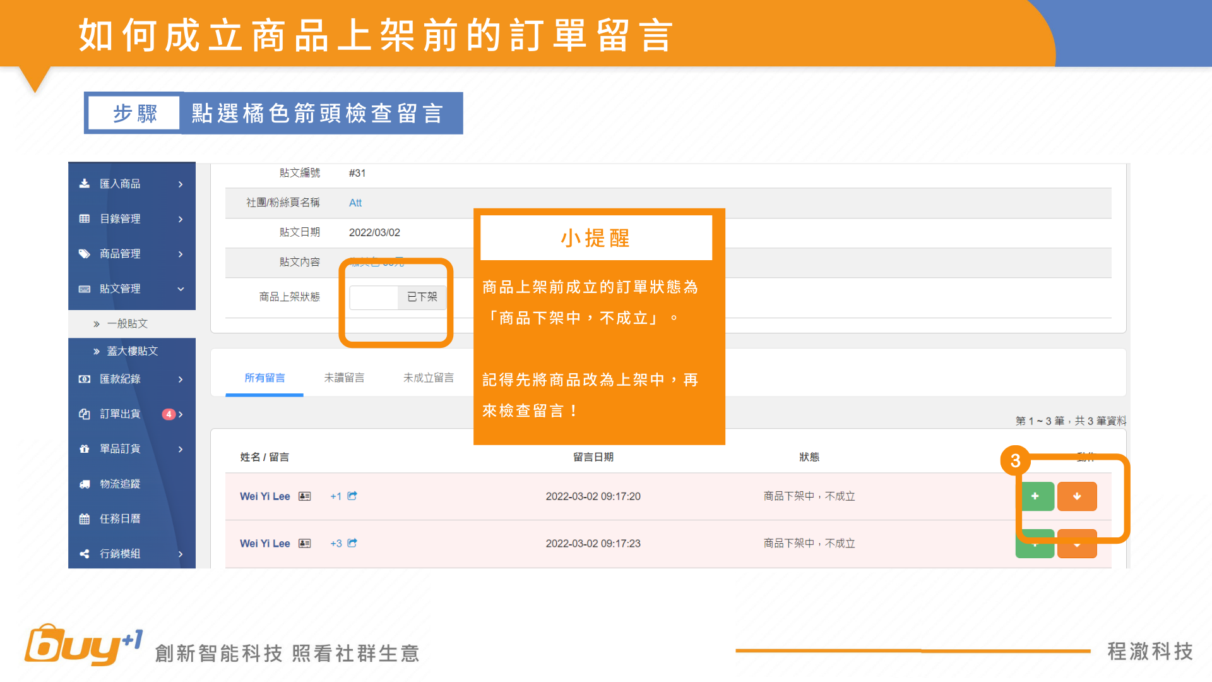Open the Att fan page link

[x=355, y=203]
